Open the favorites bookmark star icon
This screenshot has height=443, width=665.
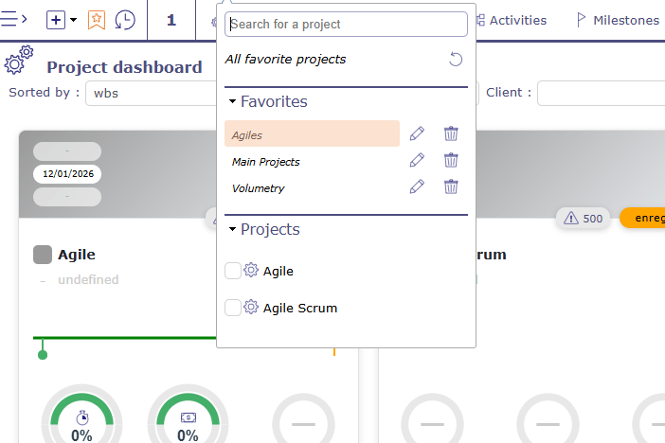point(97,19)
